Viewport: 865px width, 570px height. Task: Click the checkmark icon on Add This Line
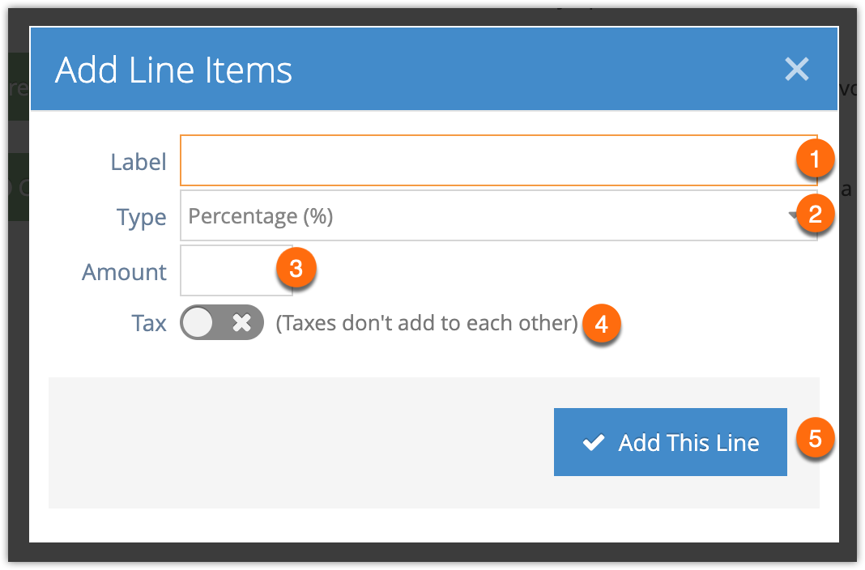[x=594, y=442]
